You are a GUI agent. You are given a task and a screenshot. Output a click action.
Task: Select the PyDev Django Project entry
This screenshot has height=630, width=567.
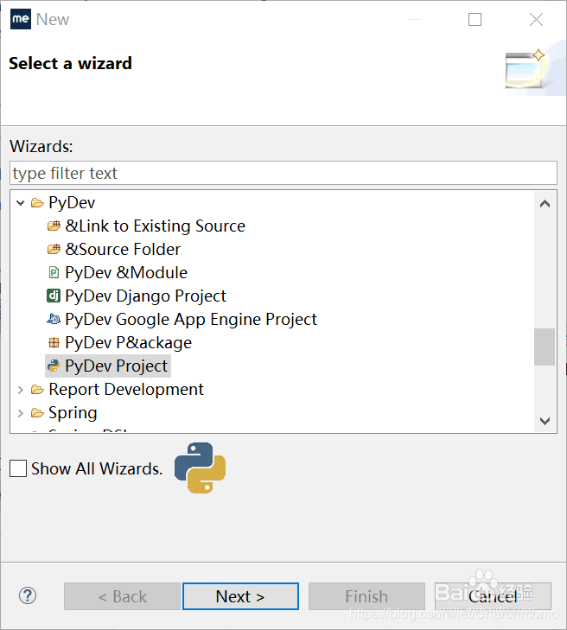[x=145, y=296]
